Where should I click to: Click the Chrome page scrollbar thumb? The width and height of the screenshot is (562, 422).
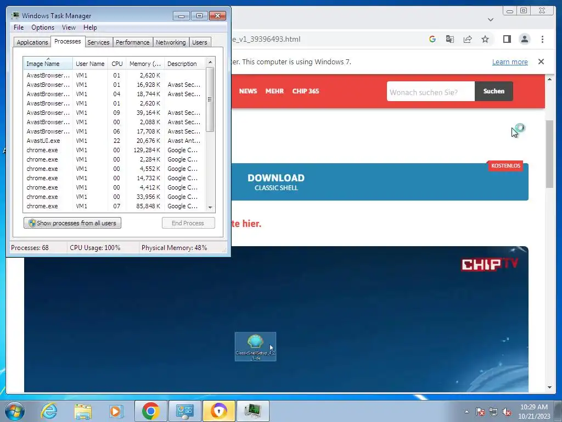(x=549, y=154)
